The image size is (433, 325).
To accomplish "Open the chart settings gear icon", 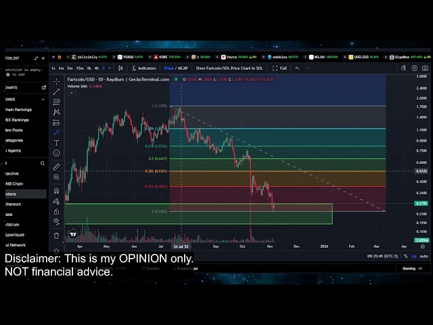I will 413,68.
